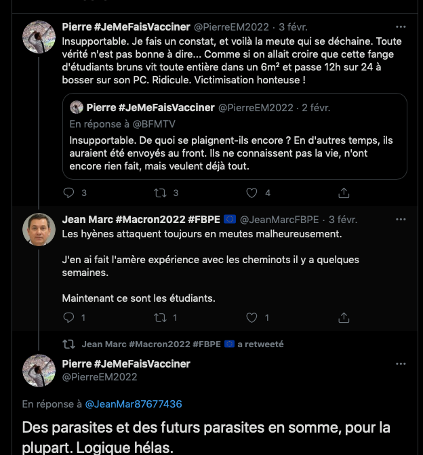The image size is (423, 455).
Task: Reply to Jean Marc's hyènes tweet
Action: coord(68,317)
